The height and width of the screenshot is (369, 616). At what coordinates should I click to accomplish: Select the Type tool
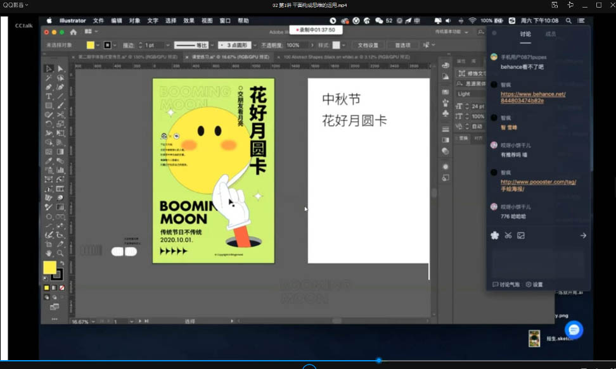[49, 97]
